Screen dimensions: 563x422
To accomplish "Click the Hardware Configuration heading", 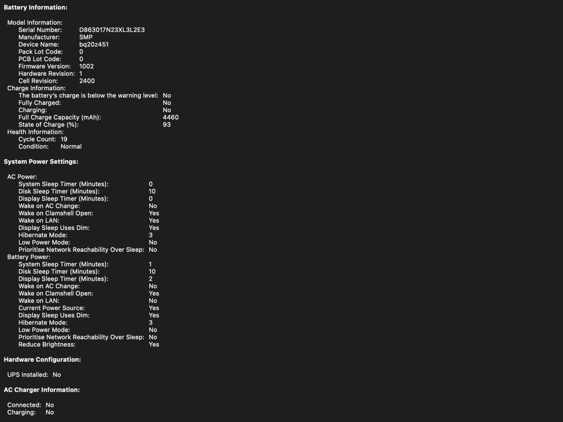I will click(42, 359).
